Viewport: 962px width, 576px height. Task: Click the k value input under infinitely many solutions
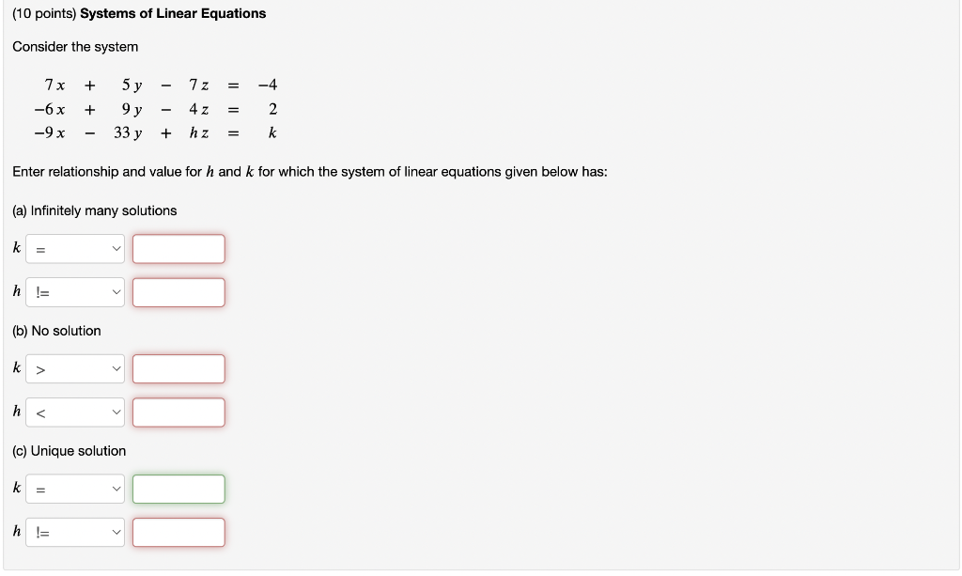click(x=178, y=248)
